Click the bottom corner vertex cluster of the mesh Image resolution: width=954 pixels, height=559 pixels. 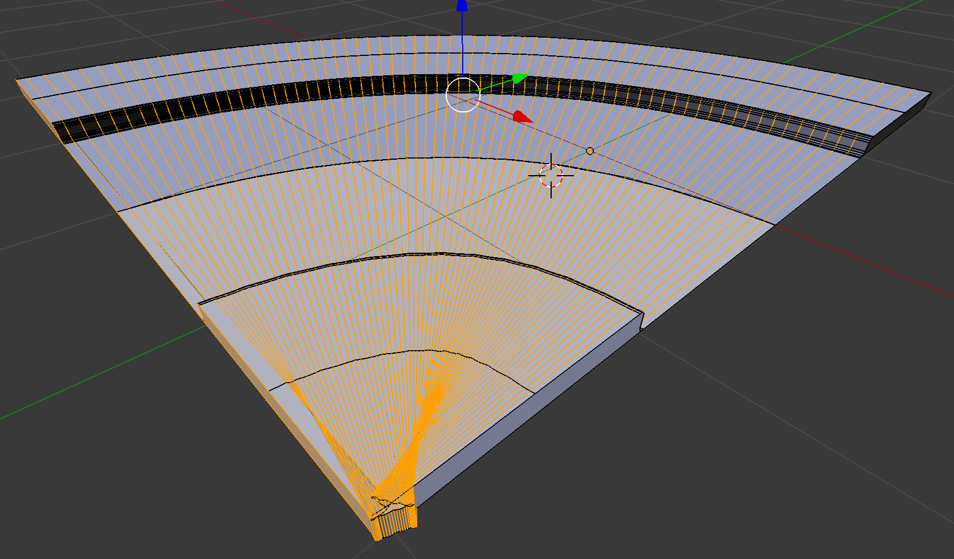(393, 519)
